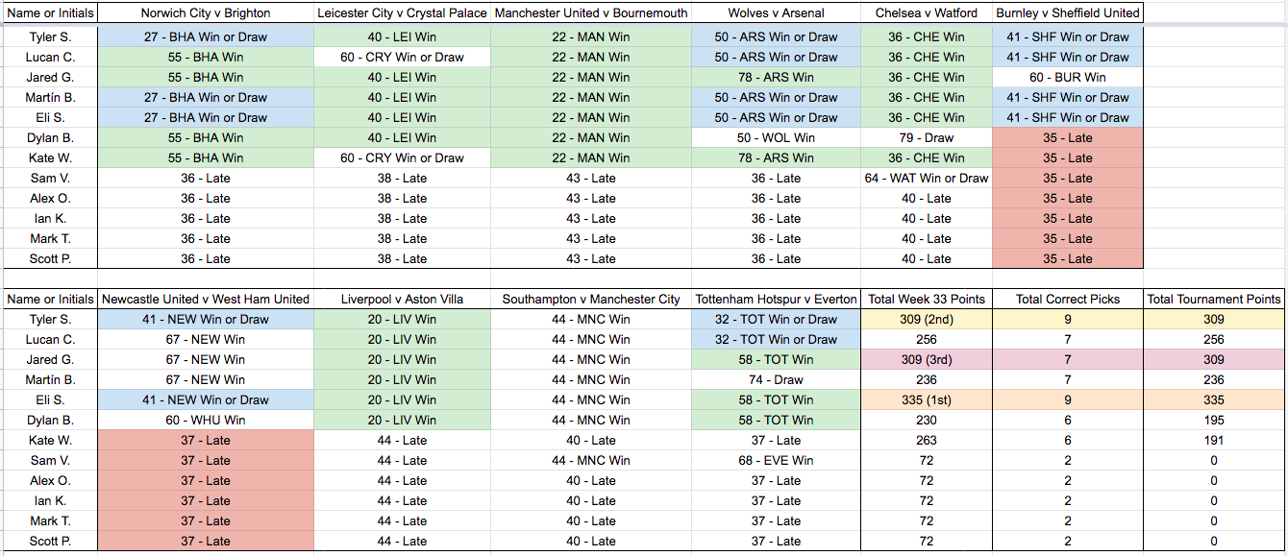The width and height of the screenshot is (1288, 556).
Task: Select the Total Week 33 Points header
Action: (x=926, y=299)
